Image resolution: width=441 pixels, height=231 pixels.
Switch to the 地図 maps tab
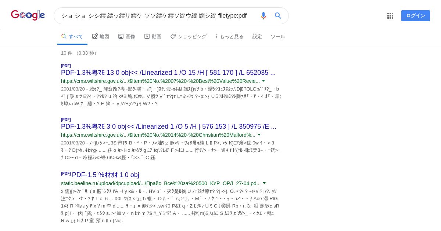101,37
